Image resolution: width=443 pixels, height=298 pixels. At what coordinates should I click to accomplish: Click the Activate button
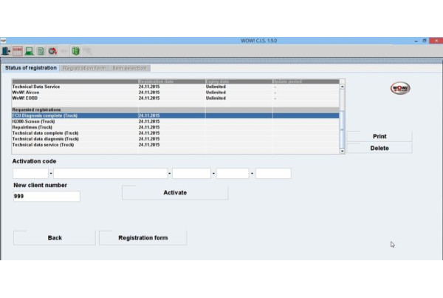pos(175,193)
